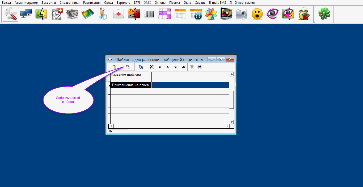Open the Справочники menu

pyautogui.click(x=69, y=3)
